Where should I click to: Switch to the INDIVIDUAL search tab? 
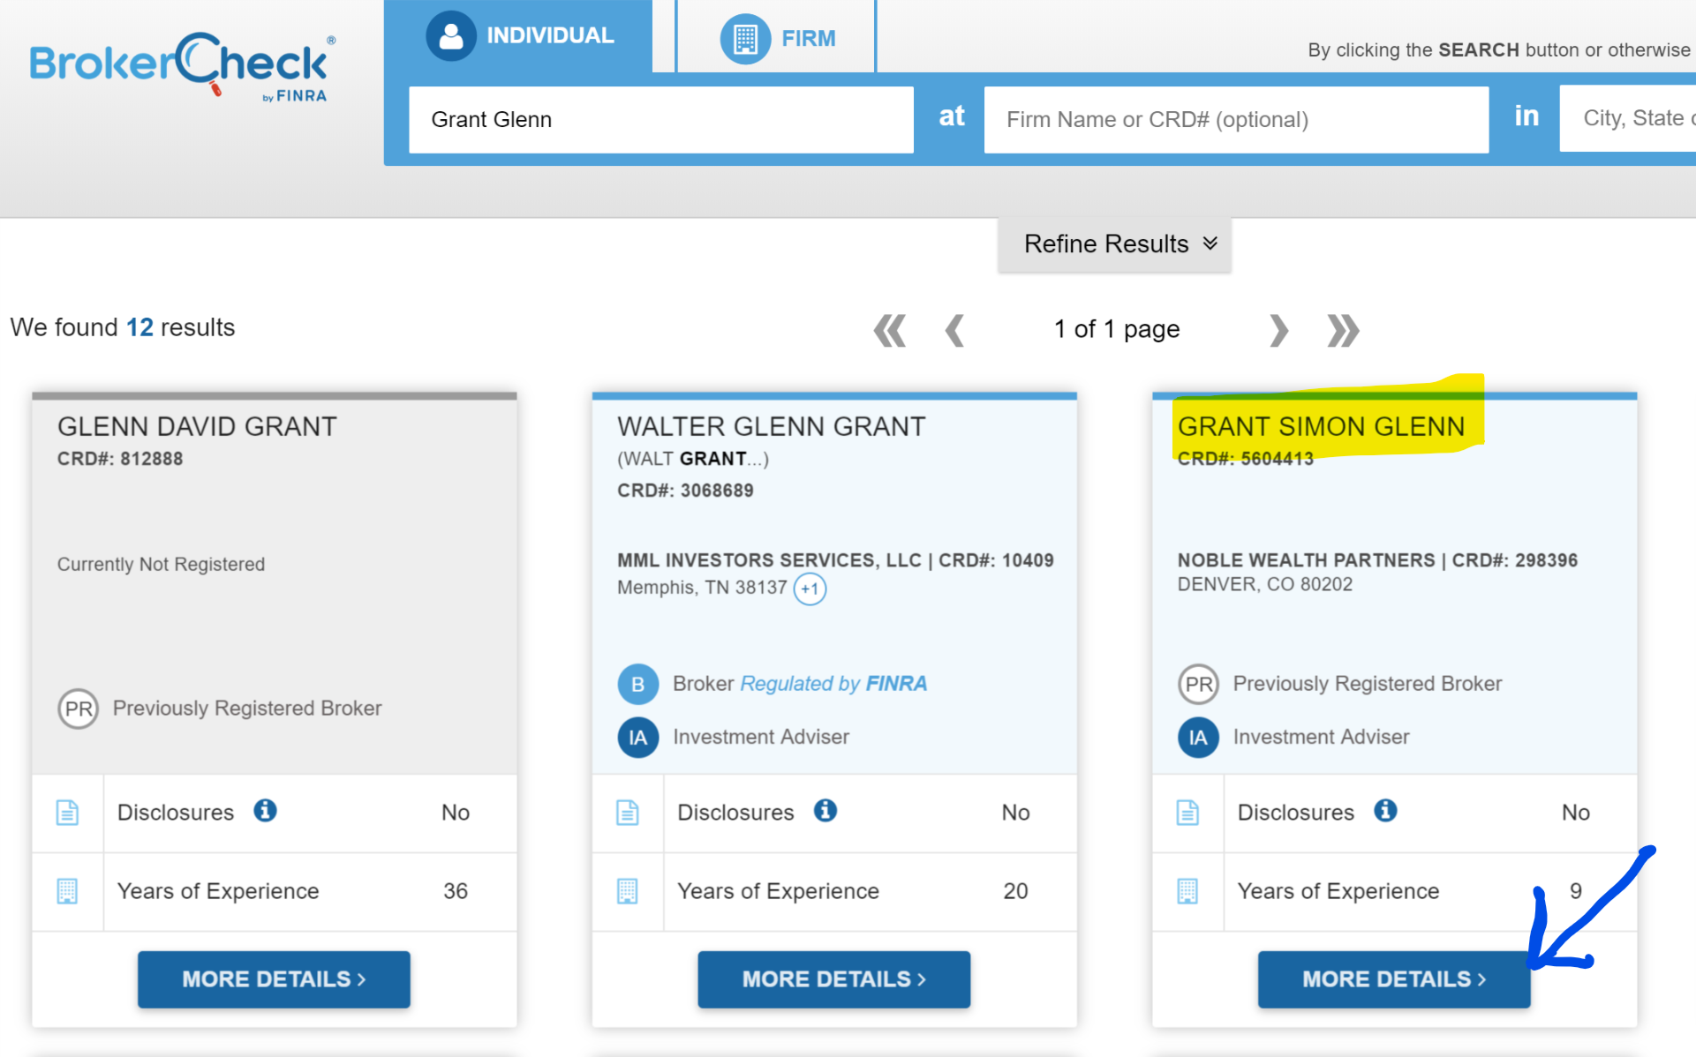tap(518, 36)
